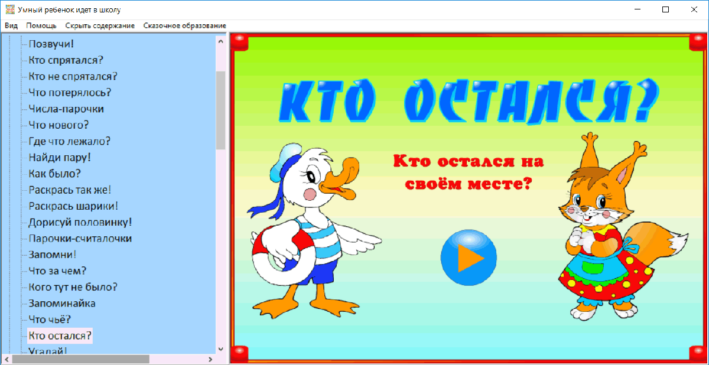Open the Помощь menu
The width and height of the screenshot is (709, 365).
click(42, 25)
